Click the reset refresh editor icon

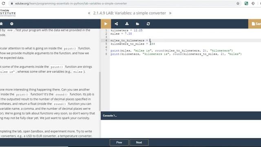(148, 24)
